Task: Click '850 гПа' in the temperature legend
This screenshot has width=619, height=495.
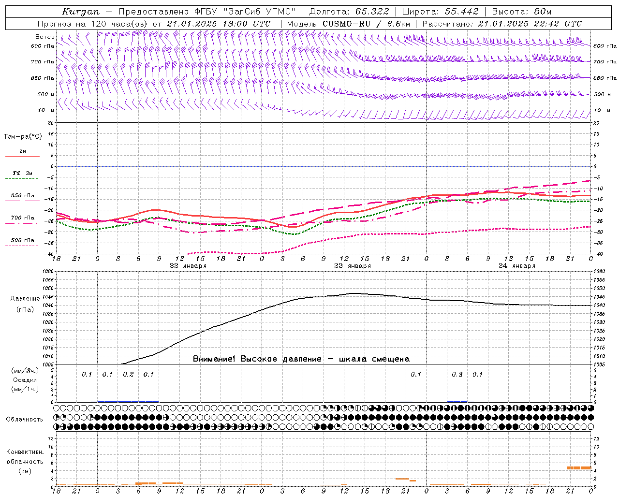Action: [23, 195]
